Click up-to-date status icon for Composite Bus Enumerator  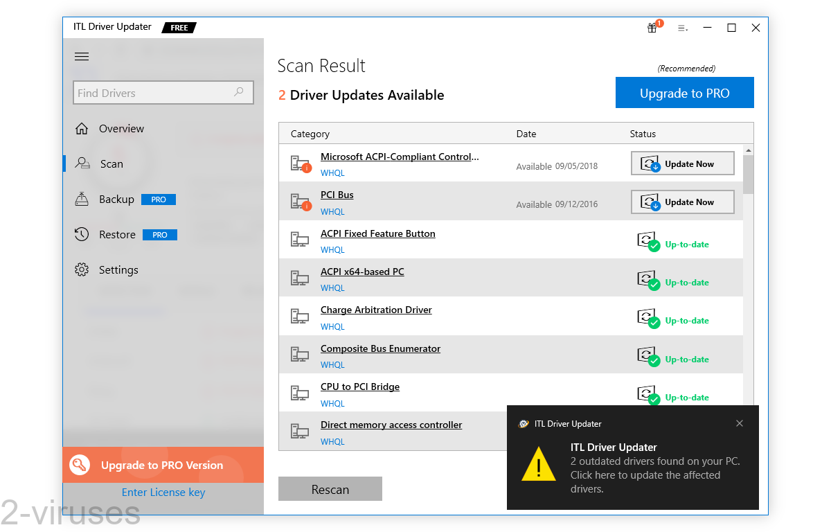pyautogui.click(x=648, y=357)
